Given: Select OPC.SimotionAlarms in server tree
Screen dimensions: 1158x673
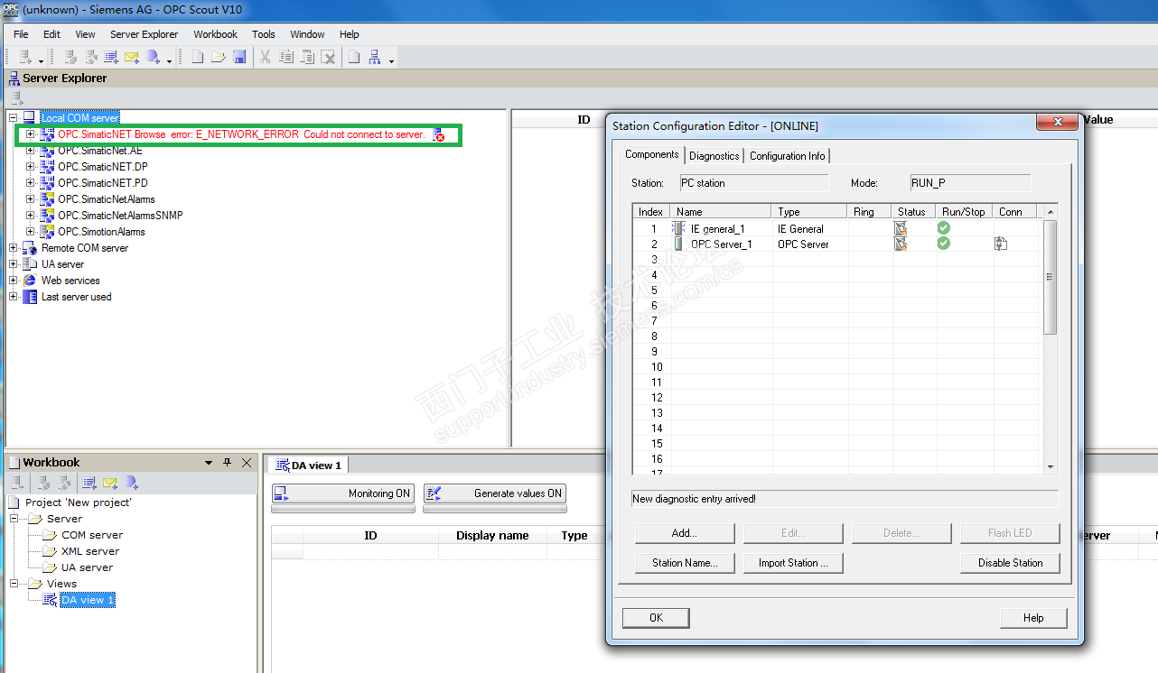Looking at the screenshot, I should 101,232.
